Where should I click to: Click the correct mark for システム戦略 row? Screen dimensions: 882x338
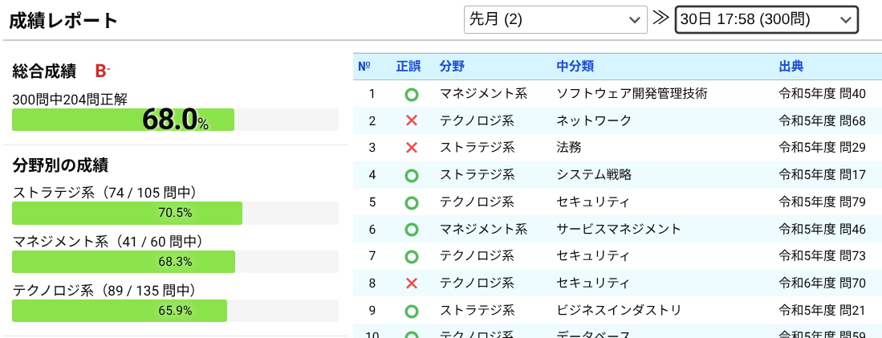(x=412, y=175)
